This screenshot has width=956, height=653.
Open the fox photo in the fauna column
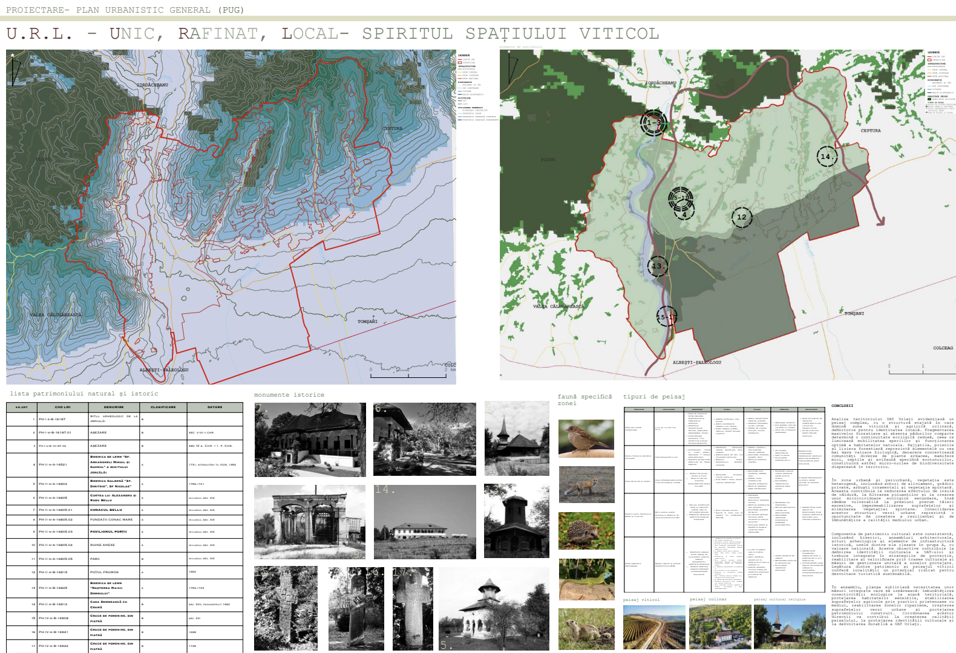[586, 484]
